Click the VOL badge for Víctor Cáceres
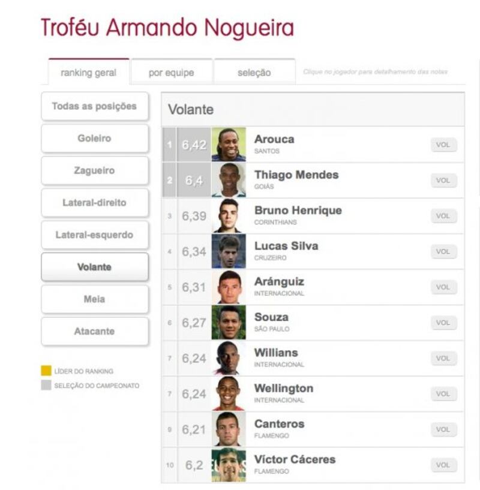The image size is (480, 490). [443, 465]
